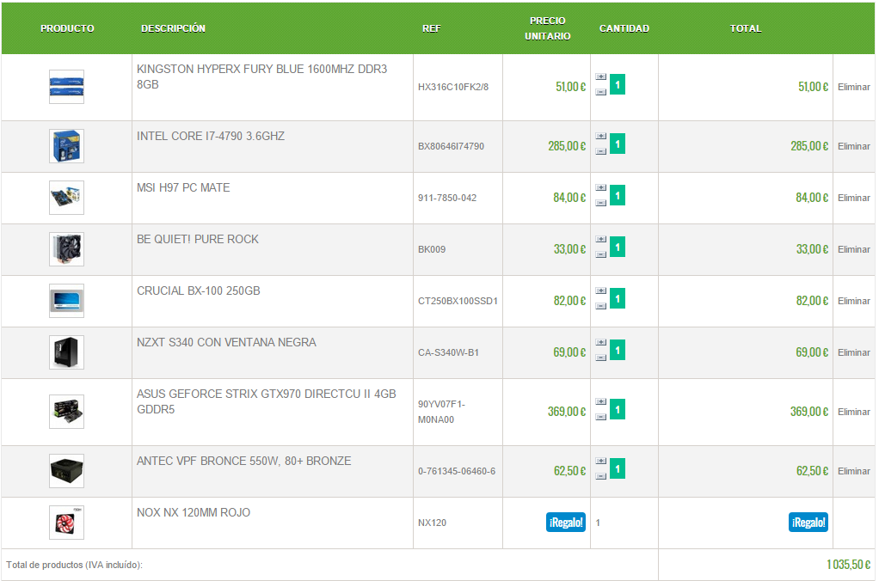Increase quantity of Be Quiet! Pure Rock
The image size is (879, 581).
(601, 239)
